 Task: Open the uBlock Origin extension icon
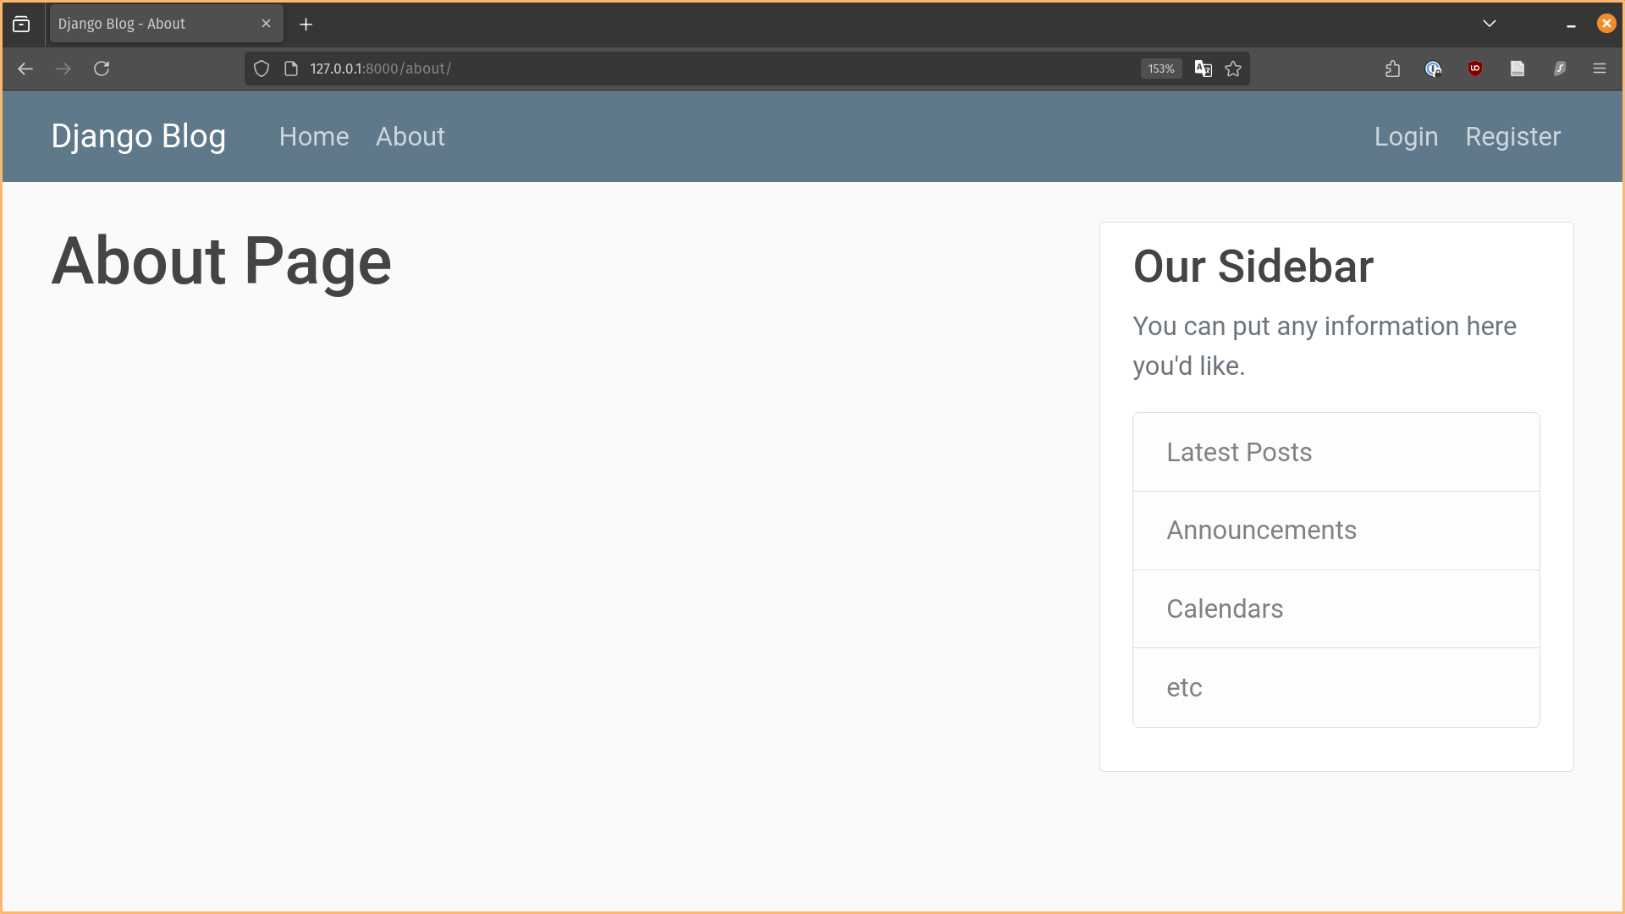pos(1475,69)
